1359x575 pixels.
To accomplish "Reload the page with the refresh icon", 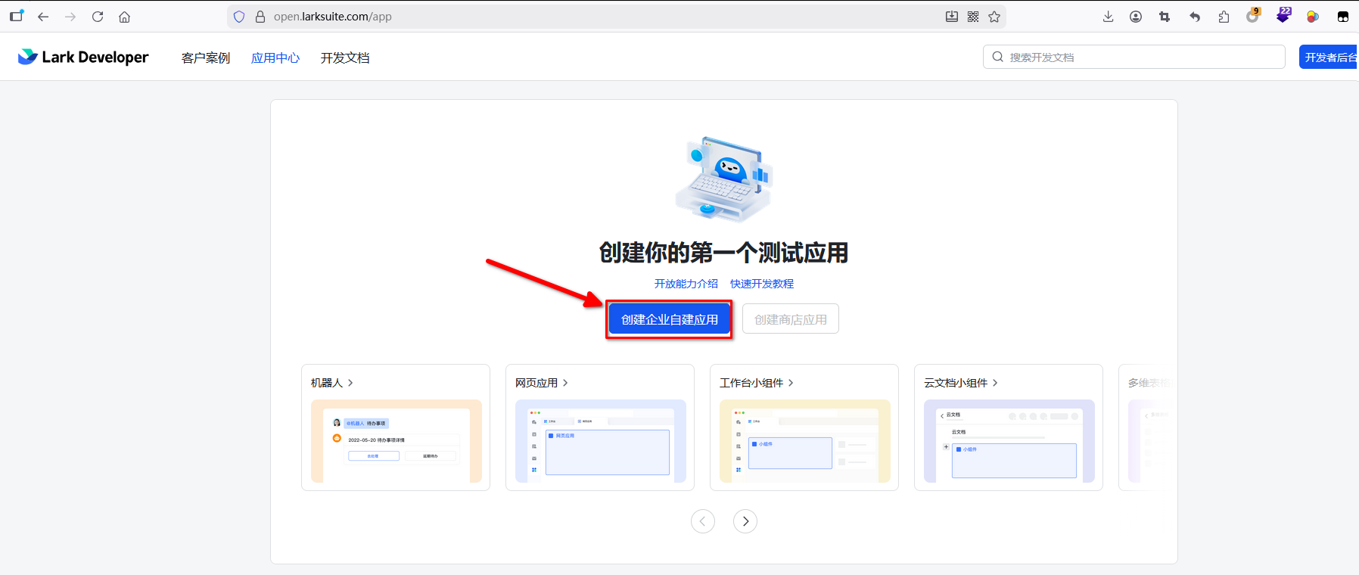I will 98,17.
